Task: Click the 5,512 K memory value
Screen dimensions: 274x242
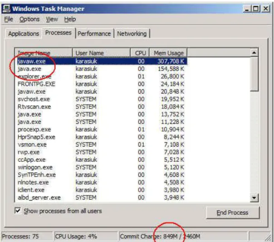Action: tap(174, 160)
